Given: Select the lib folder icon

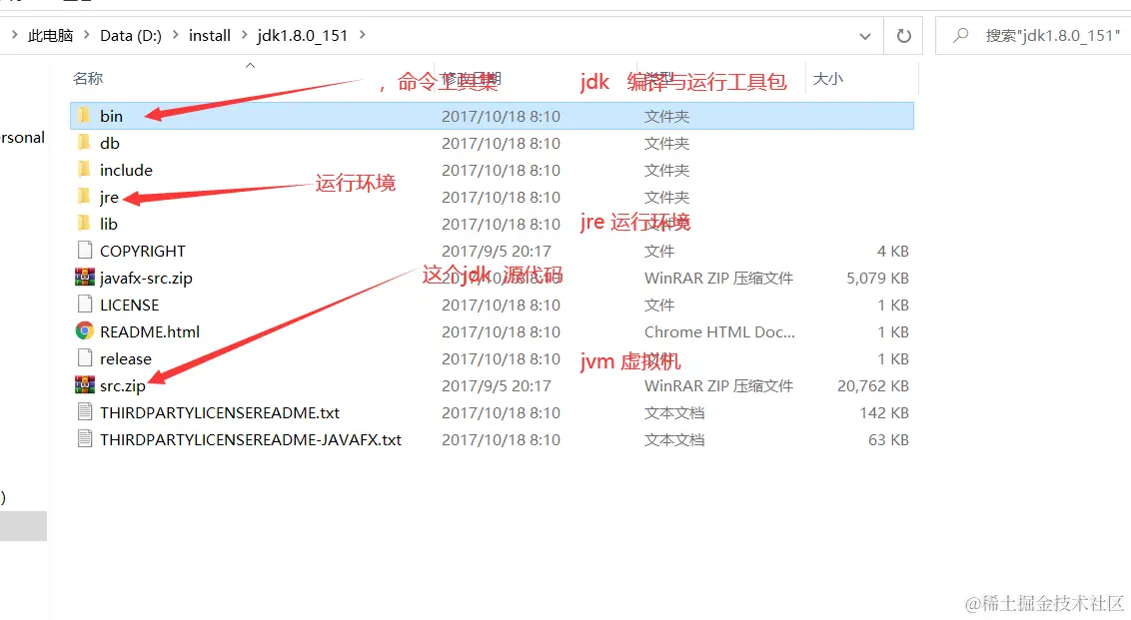Looking at the screenshot, I should [x=84, y=224].
